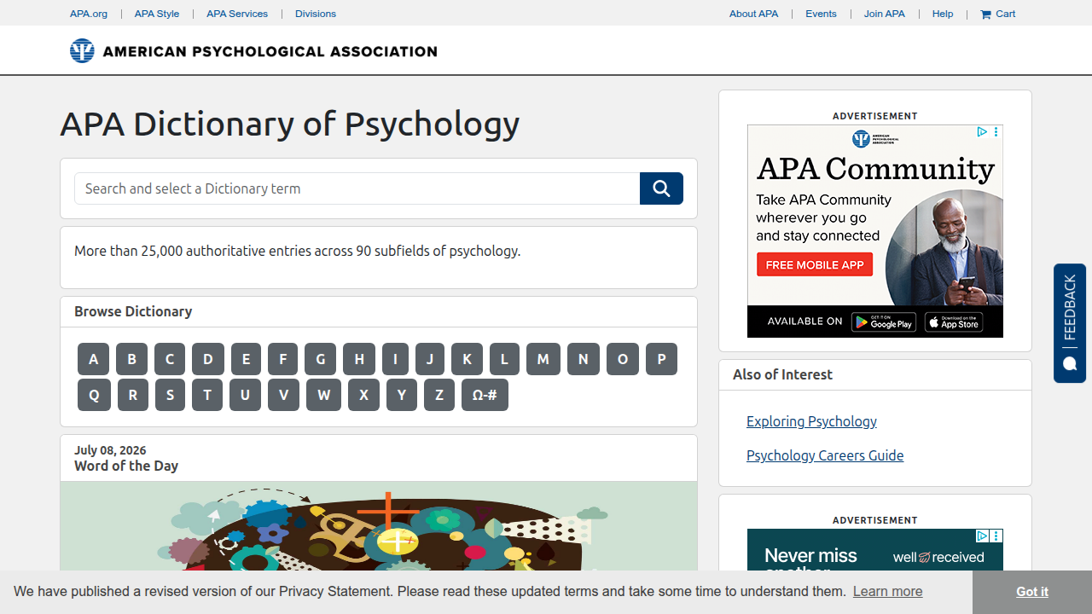Browse dictionary letter S
This screenshot has width=1092, height=614.
170,395
